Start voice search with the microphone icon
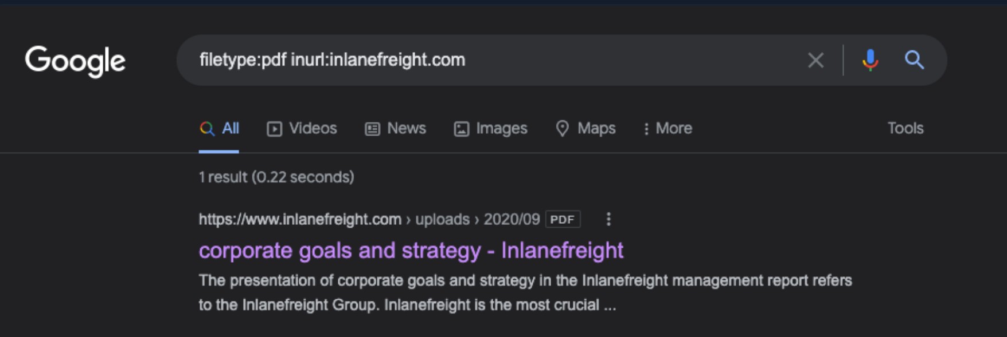Image resolution: width=1007 pixels, height=337 pixels. pos(870,60)
